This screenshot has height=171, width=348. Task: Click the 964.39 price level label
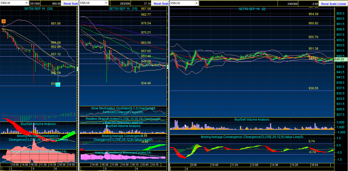click(x=313, y=14)
